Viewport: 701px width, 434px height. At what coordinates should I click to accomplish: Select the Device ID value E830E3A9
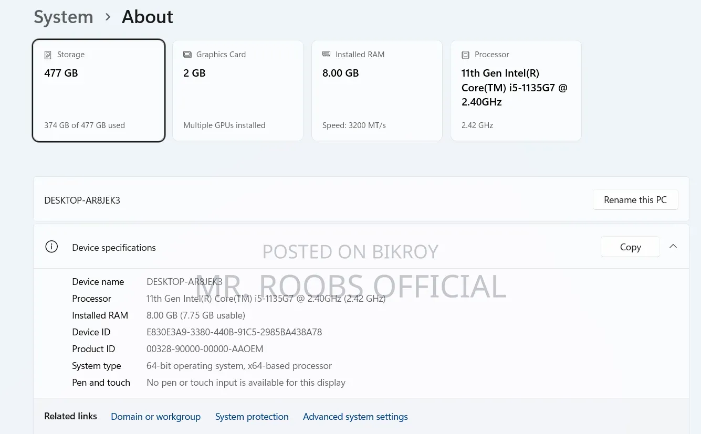click(x=234, y=332)
